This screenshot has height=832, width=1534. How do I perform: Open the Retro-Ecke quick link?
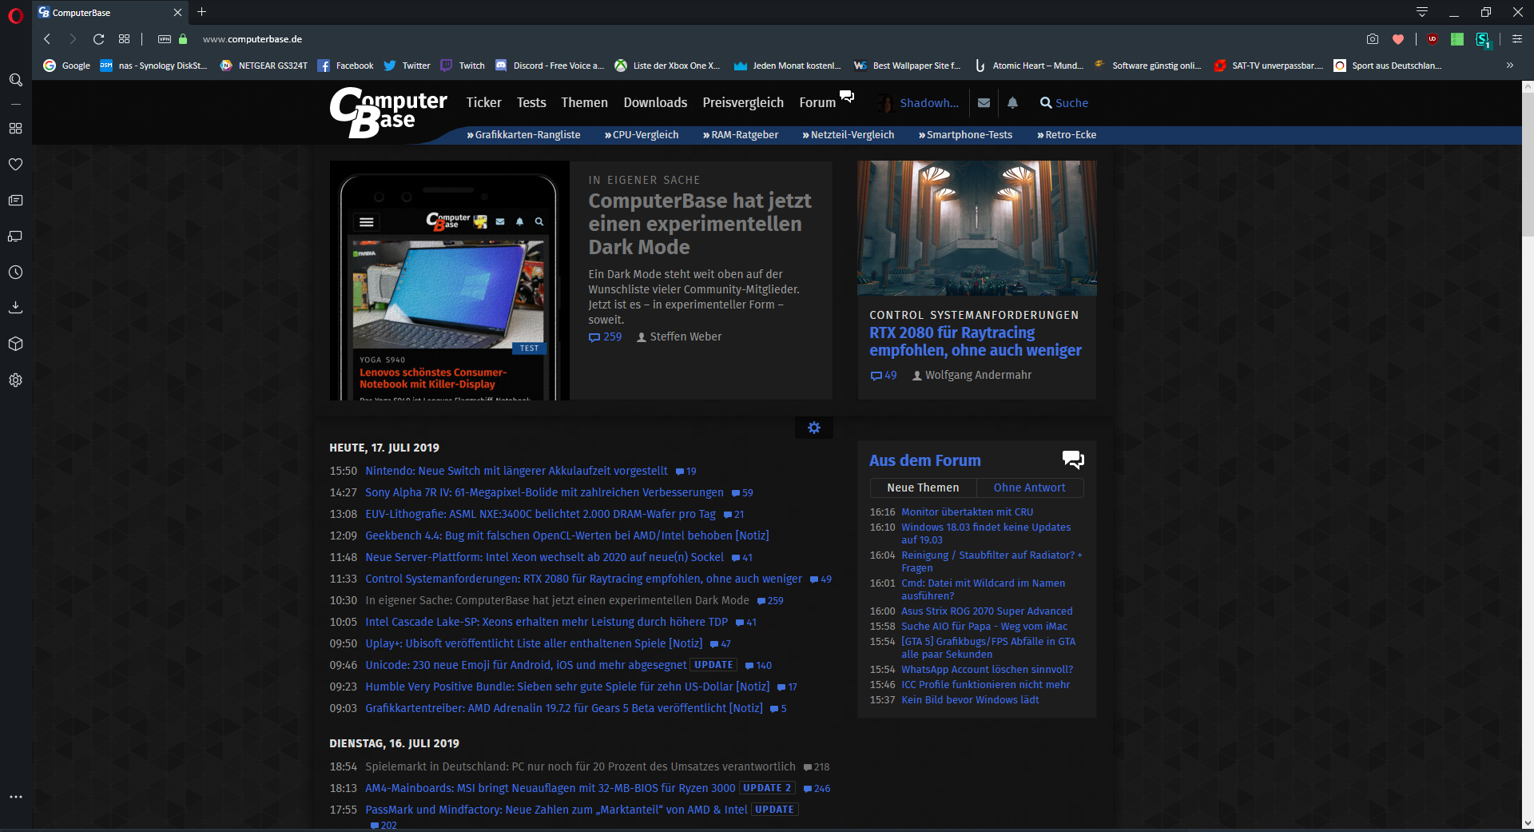(x=1067, y=135)
